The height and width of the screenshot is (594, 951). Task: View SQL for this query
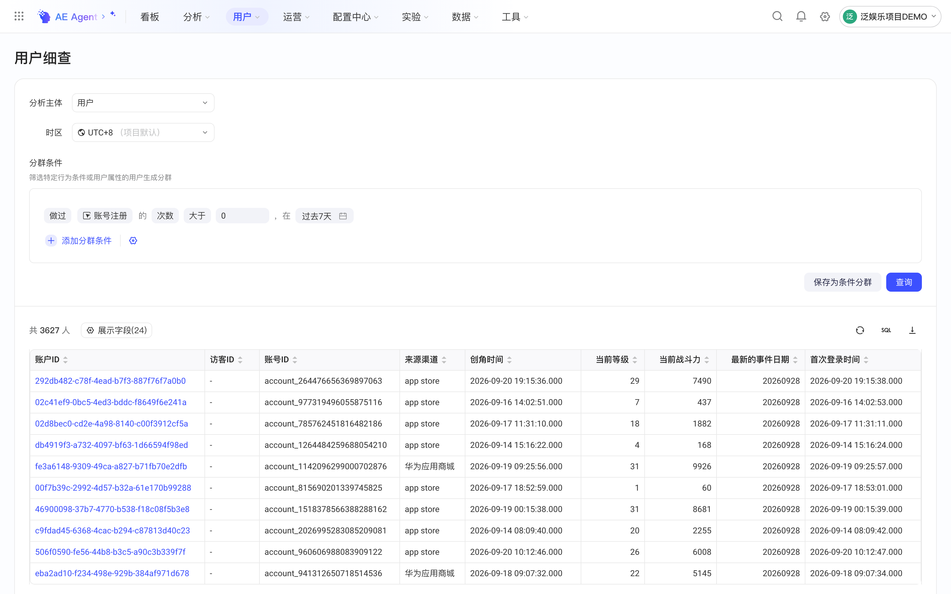coord(886,330)
